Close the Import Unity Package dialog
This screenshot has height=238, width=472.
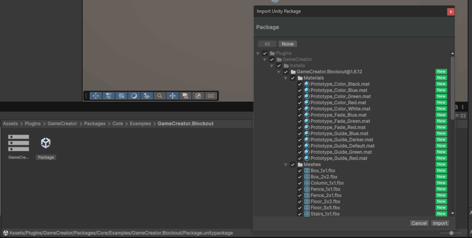point(451,11)
